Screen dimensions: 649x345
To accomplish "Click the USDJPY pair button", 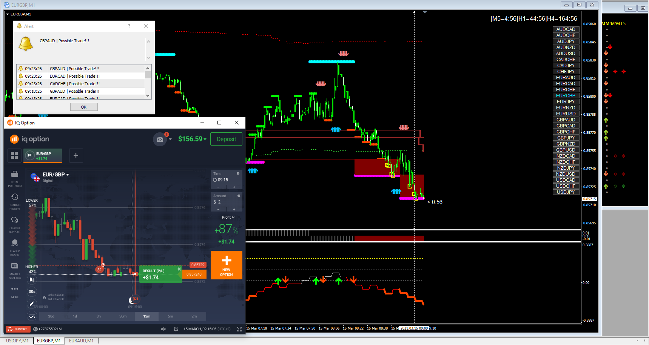I will pos(566,192).
